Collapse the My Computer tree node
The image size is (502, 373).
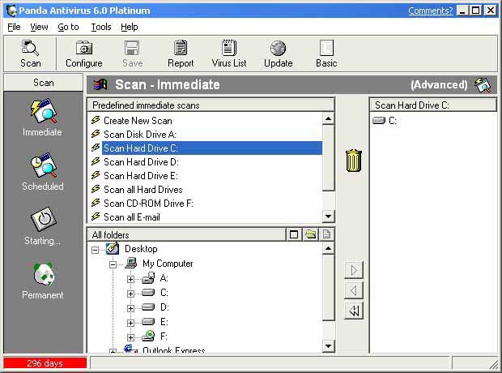pyautogui.click(x=113, y=264)
